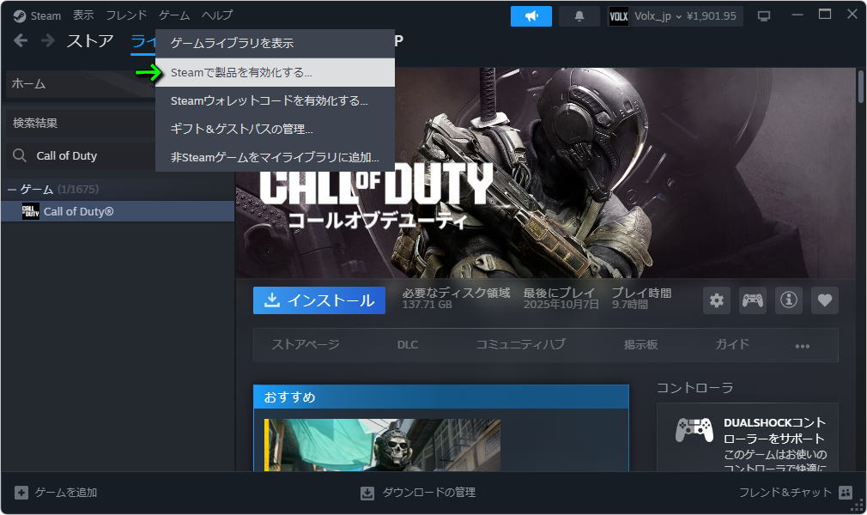Select ゲームライブラリを表示 menu entry

click(x=275, y=43)
